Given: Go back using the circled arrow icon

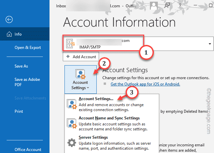Looking at the screenshot, I should coord(9,20).
